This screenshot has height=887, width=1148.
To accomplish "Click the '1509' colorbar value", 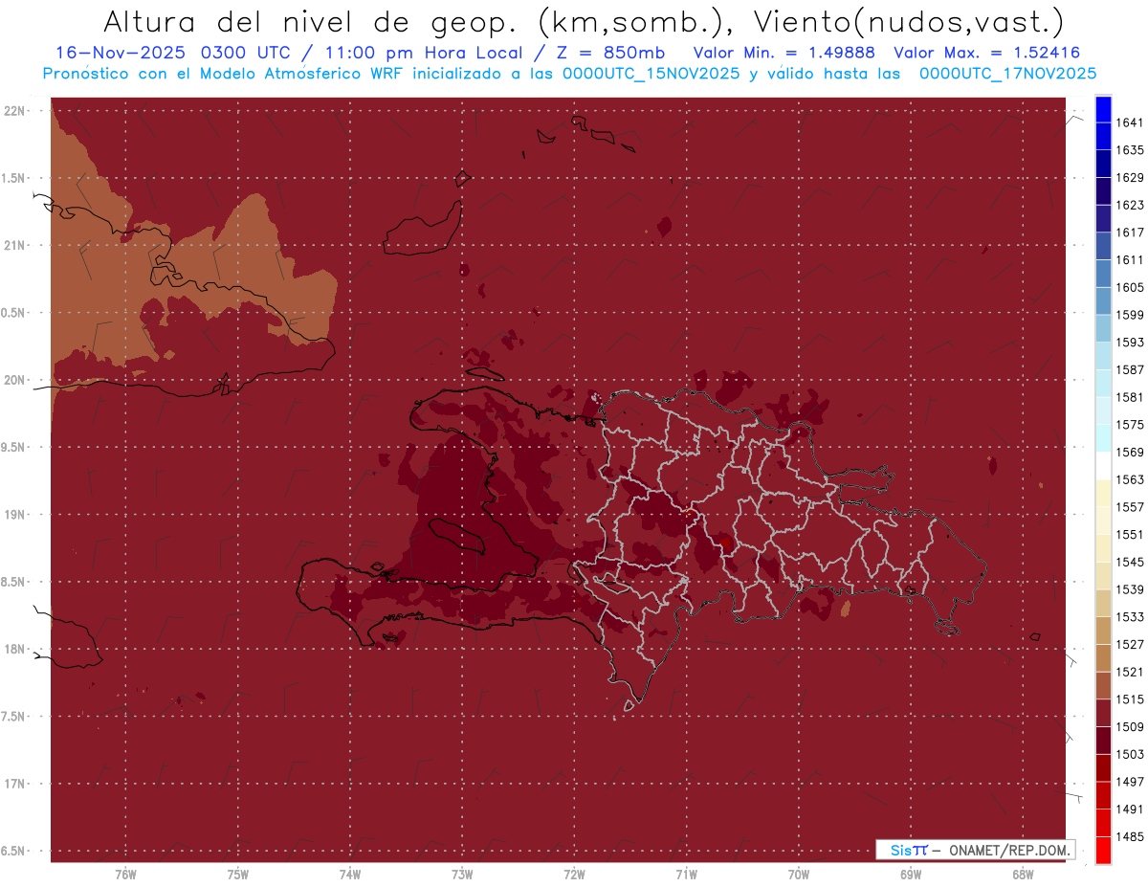I will (1130, 726).
